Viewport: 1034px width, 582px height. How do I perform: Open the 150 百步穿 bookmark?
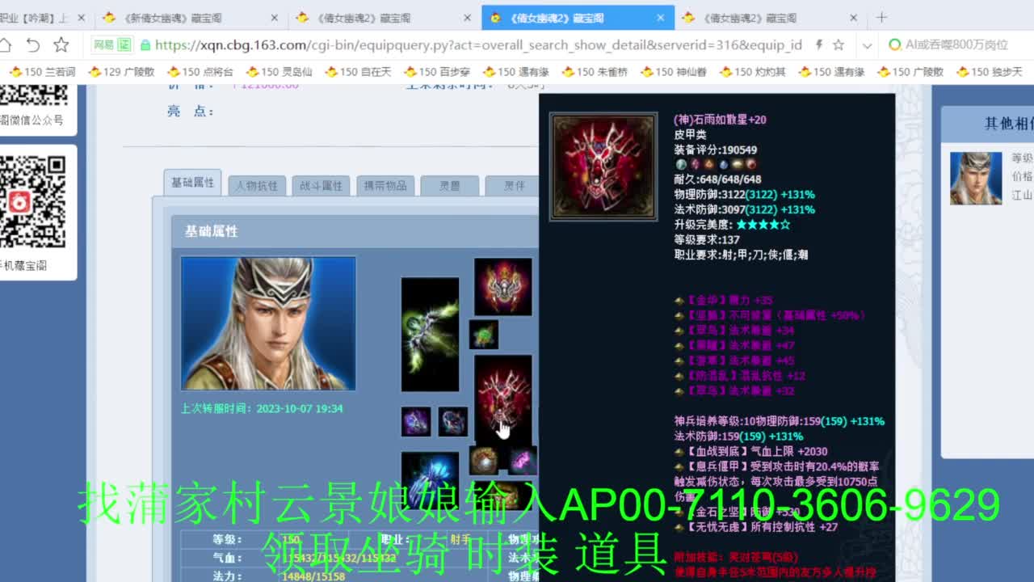click(x=437, y=72)
